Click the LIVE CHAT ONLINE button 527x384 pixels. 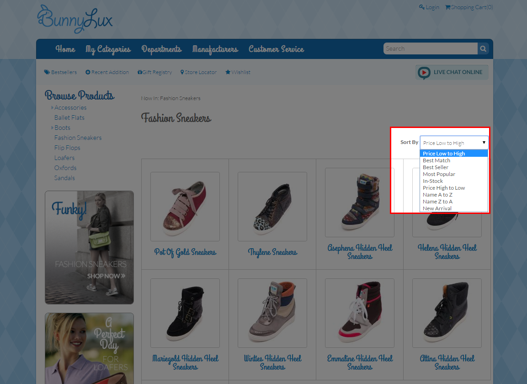tap(452, 73)
